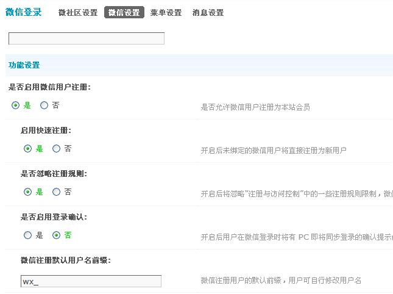Image resolution: width=393 pixels, height=294 pixels.
Task: Click description 微信注册用户的默认前缀
Action: pos(281,280)
